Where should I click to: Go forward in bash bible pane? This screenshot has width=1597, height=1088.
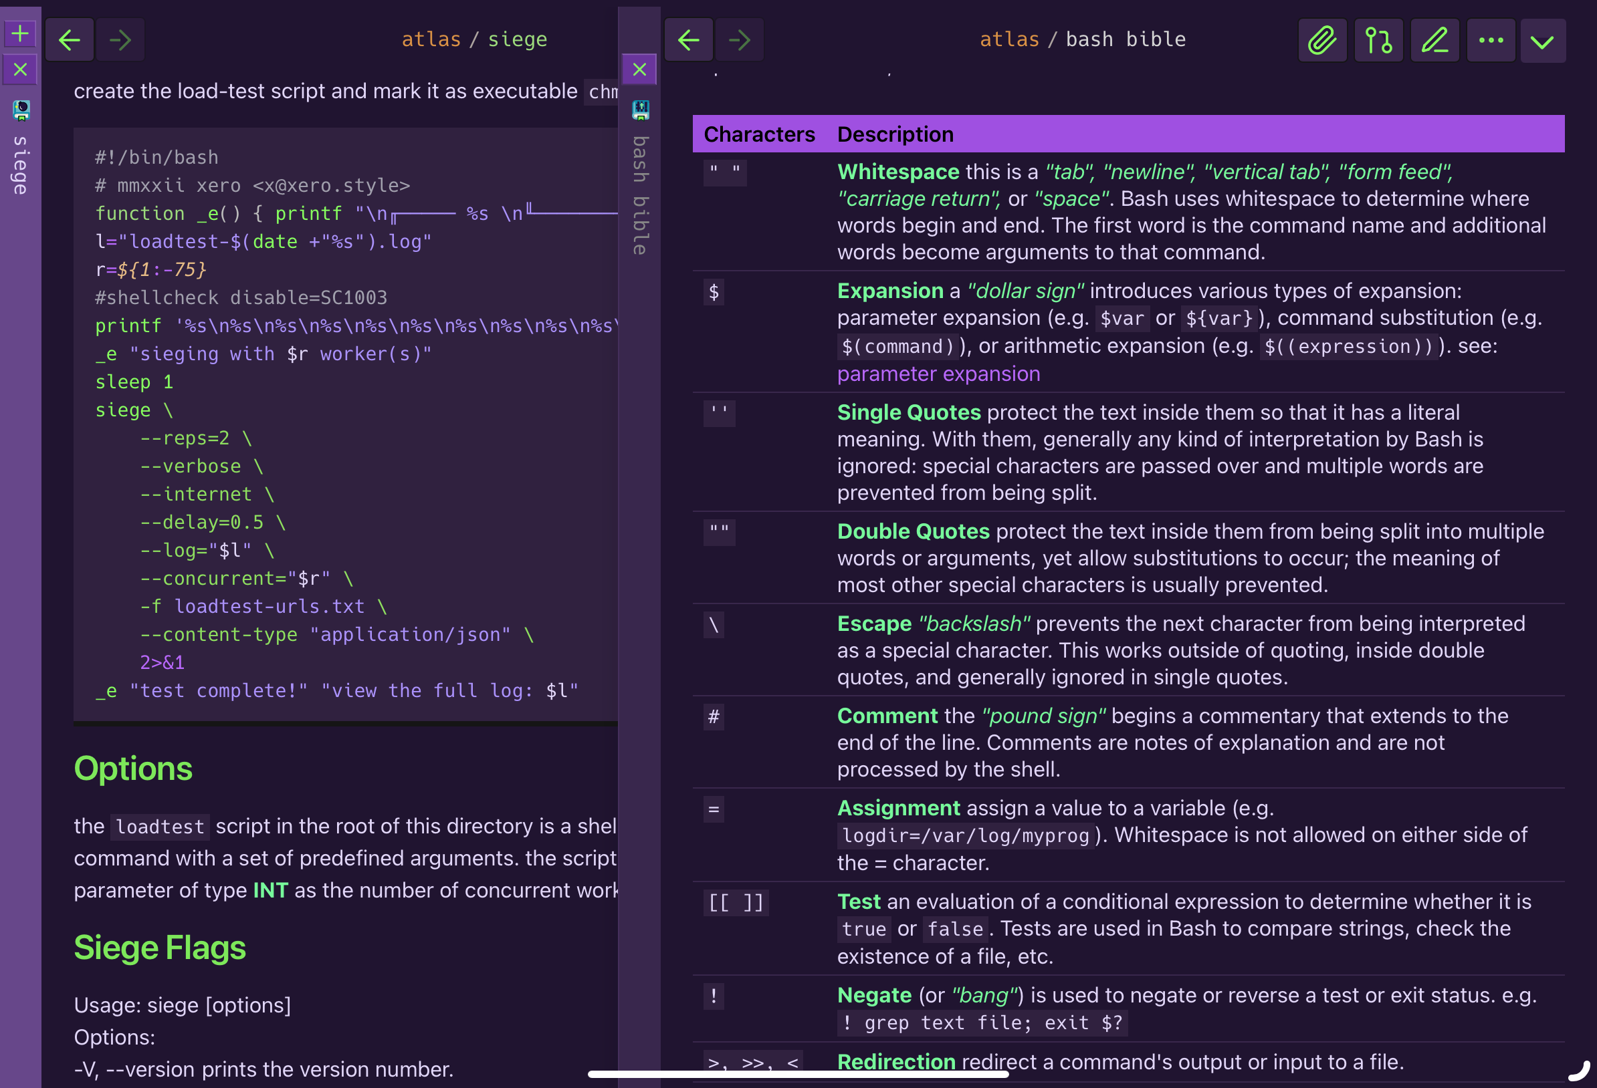740,40
